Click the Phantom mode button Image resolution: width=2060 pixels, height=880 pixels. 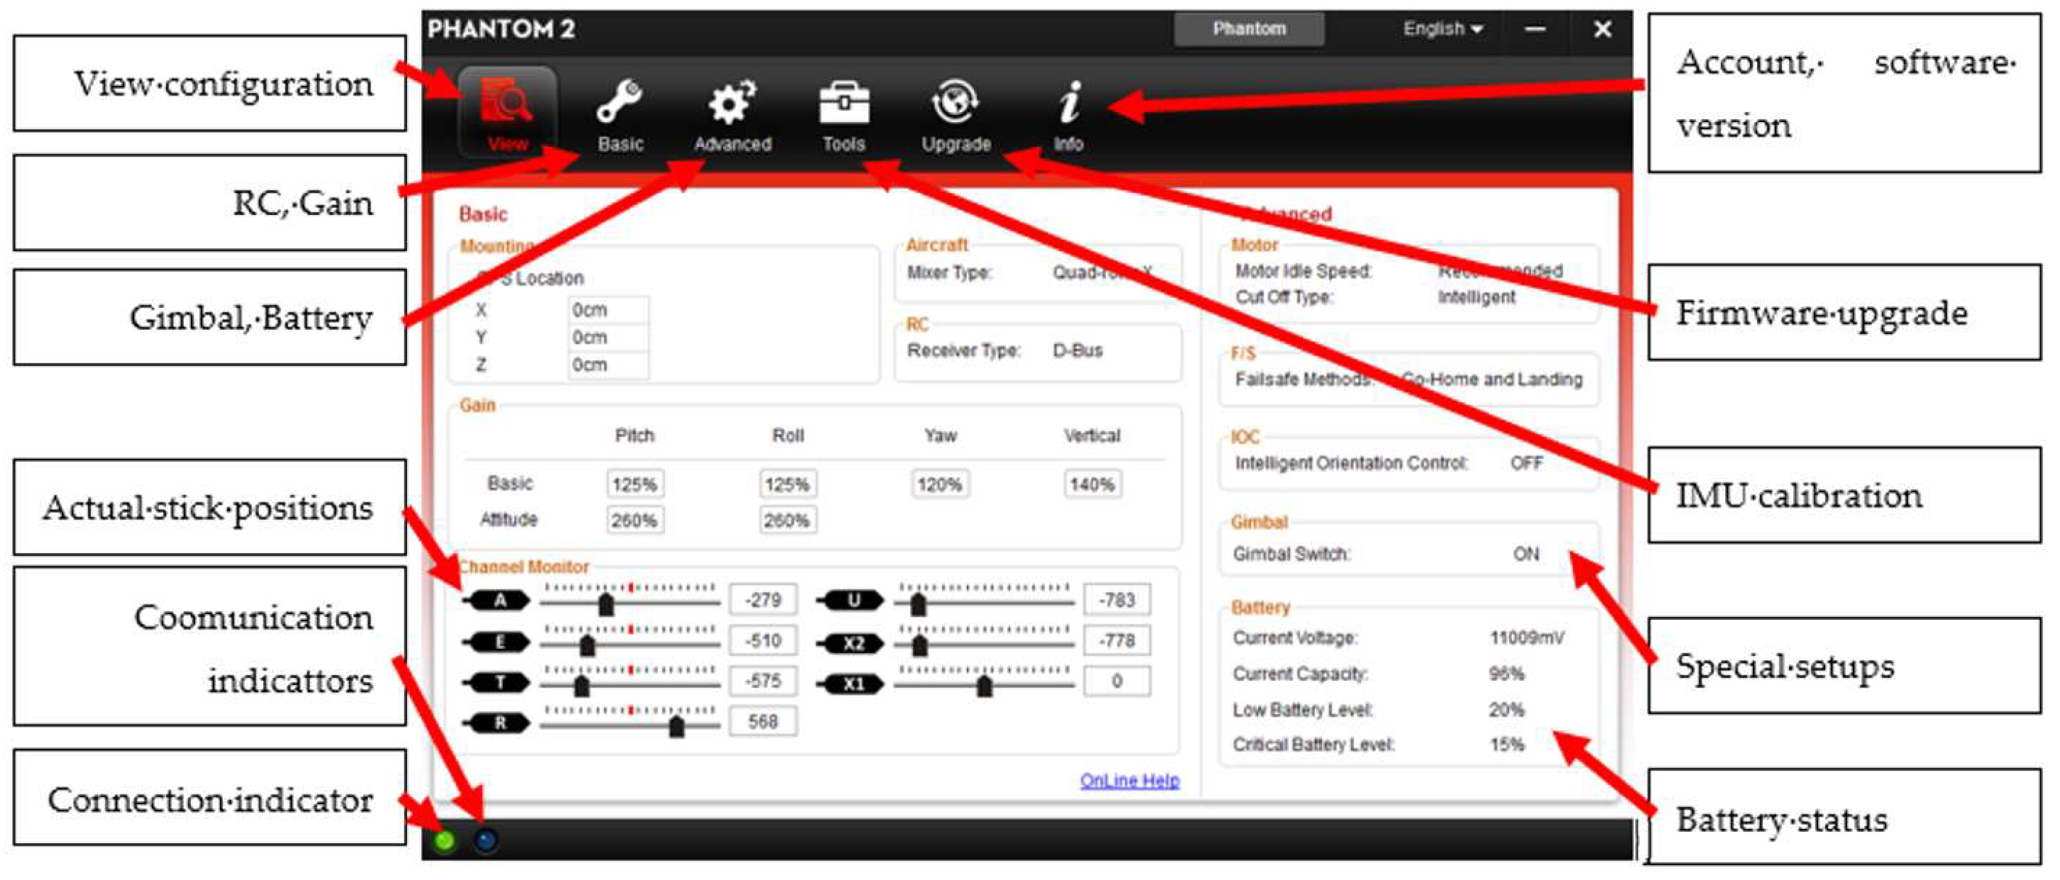1249,29
